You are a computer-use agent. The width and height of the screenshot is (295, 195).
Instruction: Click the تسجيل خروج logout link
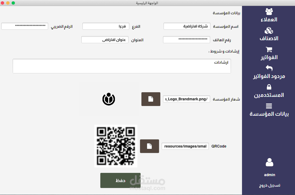tap(270, 186)
